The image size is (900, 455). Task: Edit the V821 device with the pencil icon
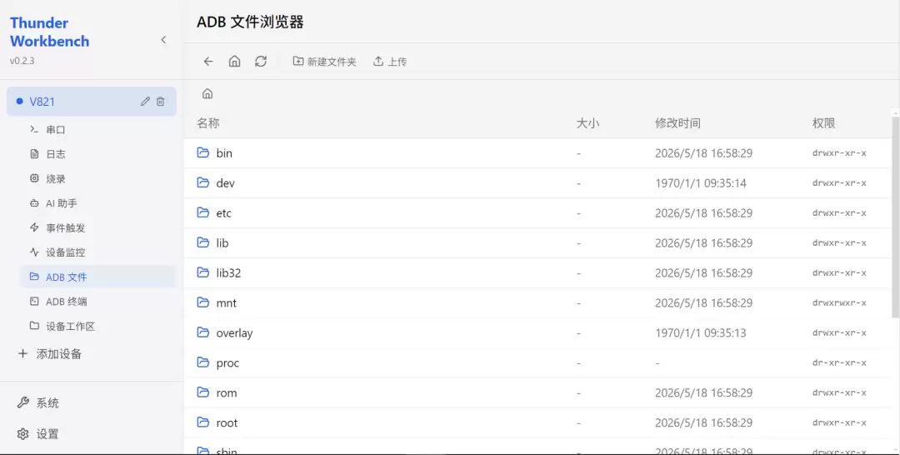[145, 102]
